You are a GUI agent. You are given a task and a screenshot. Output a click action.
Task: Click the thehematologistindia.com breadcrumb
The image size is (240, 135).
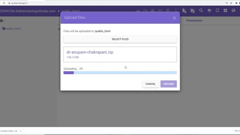(28, 11)
